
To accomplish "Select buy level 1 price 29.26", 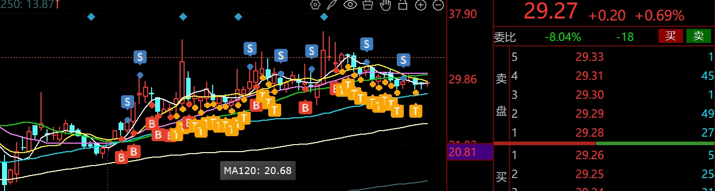I will (x=589, y=156).
